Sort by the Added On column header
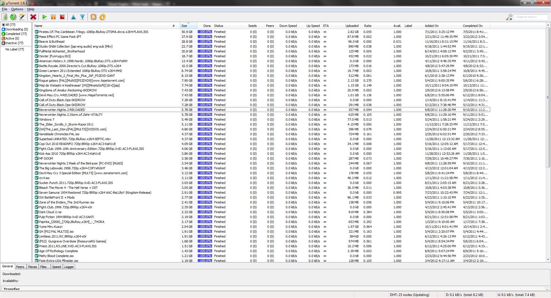 pos(442,26)
